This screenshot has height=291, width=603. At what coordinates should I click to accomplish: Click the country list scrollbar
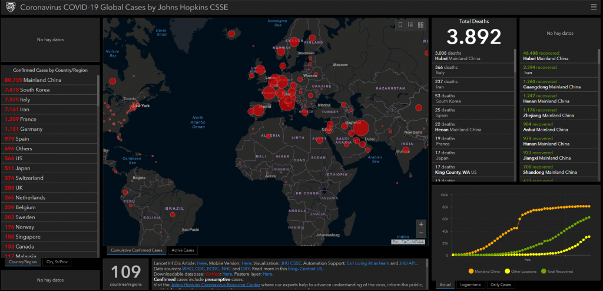(99, 91)
